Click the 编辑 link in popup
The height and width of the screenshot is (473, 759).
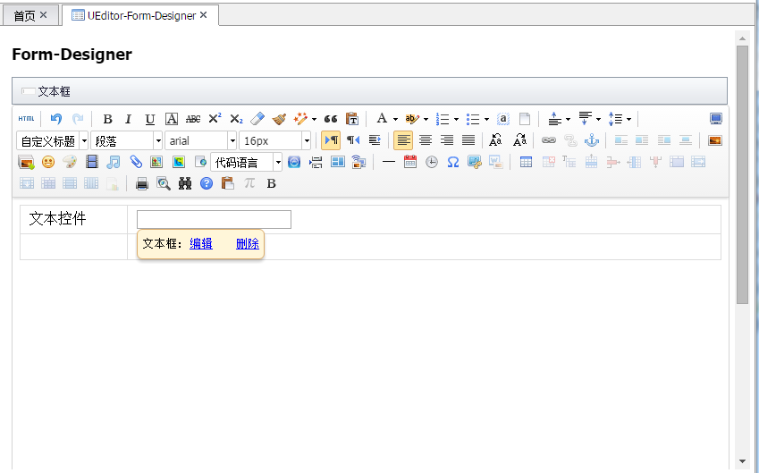201,243
